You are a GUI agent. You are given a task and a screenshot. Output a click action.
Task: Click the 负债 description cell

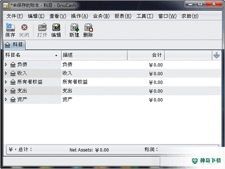(x=67, y=65)
